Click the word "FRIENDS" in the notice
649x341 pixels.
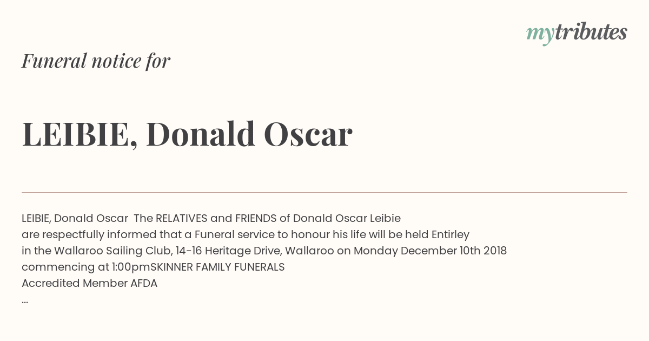pyautogui.click(x=256, y=218)
